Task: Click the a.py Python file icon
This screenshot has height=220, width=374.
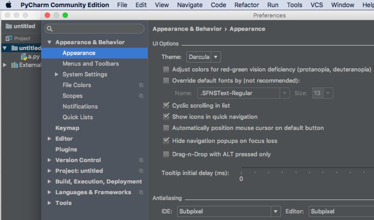Action: [24, 57]
